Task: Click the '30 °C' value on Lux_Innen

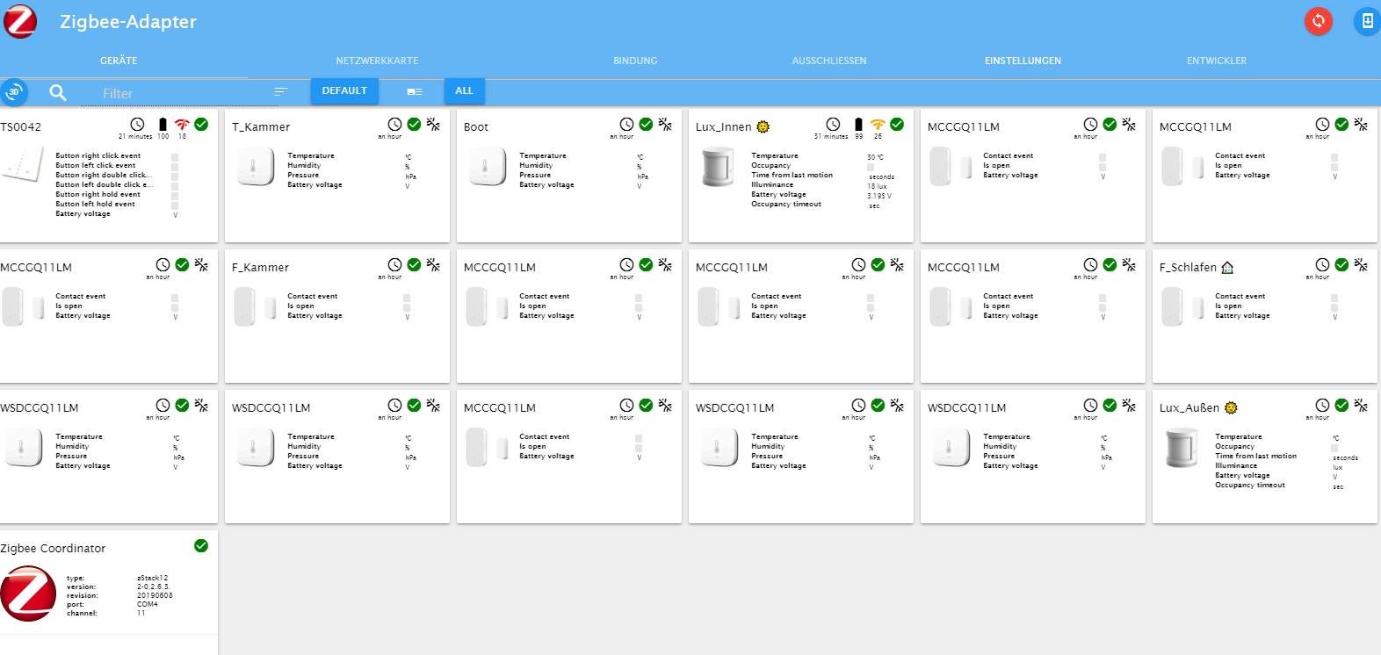Action: [x=876, y=157]
